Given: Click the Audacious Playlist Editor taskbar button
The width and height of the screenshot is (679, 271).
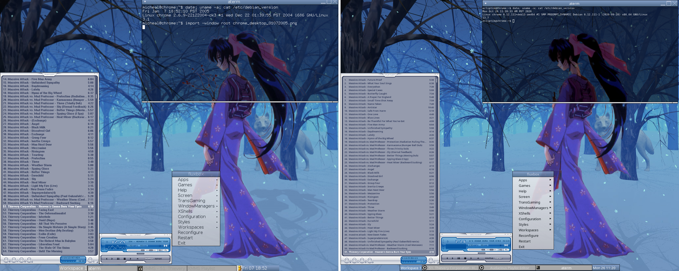Looking at the screenshot, I should coord(507,268).
